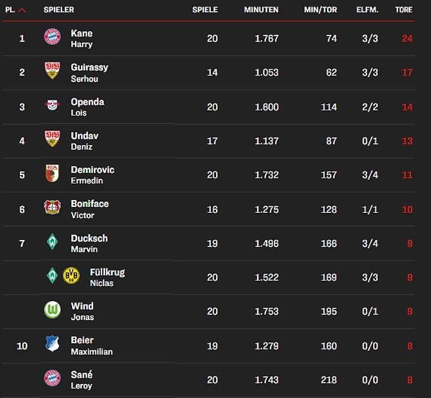The image size is (431, 398).
Task: Sort by MINUTEN column header
Action: (261, 10)
